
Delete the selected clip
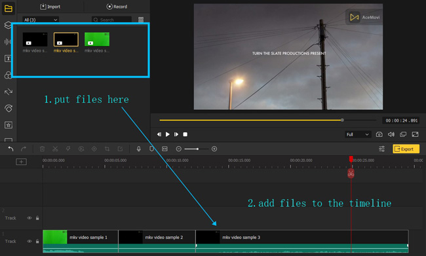pyautogui.click(x=42, y=149)
